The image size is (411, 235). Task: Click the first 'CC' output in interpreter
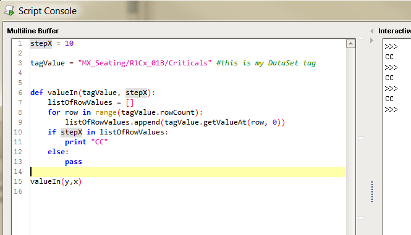coord(389,57)
